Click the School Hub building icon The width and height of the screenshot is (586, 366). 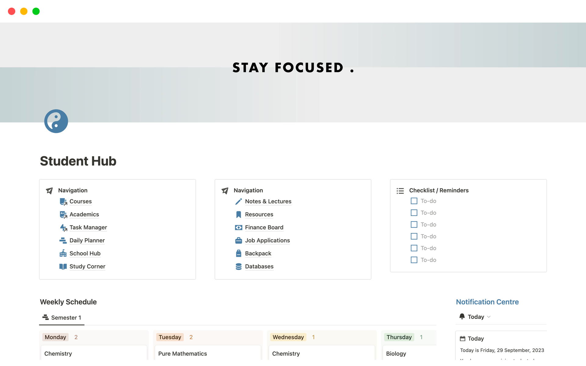coord(63,253)
